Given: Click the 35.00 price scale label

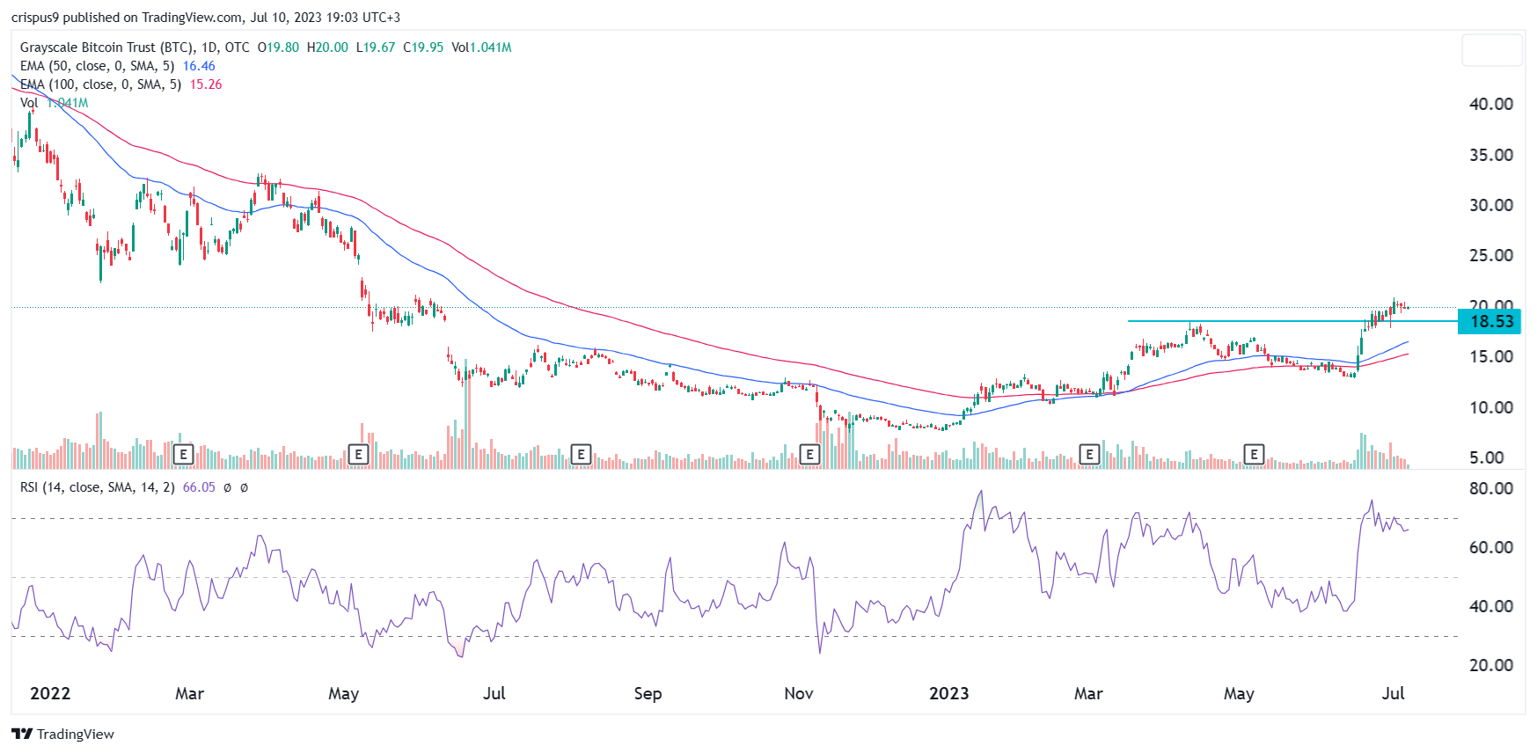Looking at the screenshot, I should [1491, 155].
